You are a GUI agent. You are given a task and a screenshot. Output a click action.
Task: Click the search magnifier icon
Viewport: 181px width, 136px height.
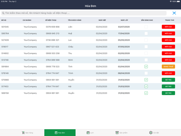point(3,13)
